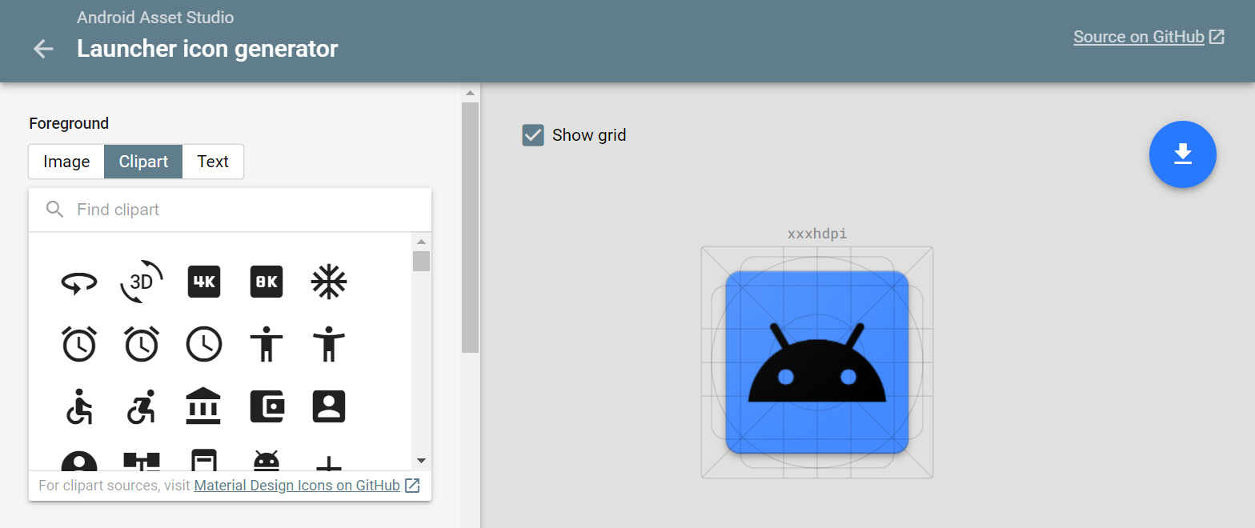1255x528 pixels.
Task: Choose the accessibility figure with straight arms
Action: [x=267, y=345]
